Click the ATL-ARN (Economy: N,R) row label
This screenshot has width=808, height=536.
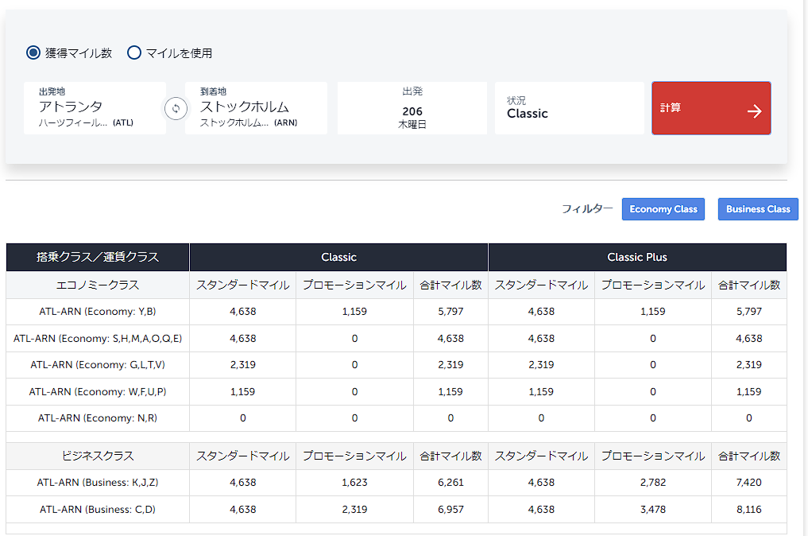tap(98, 418)
